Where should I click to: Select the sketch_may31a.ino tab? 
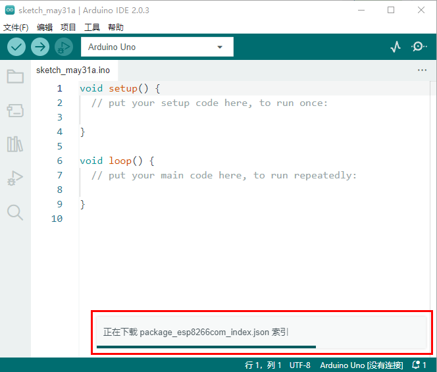coord(73,70)
